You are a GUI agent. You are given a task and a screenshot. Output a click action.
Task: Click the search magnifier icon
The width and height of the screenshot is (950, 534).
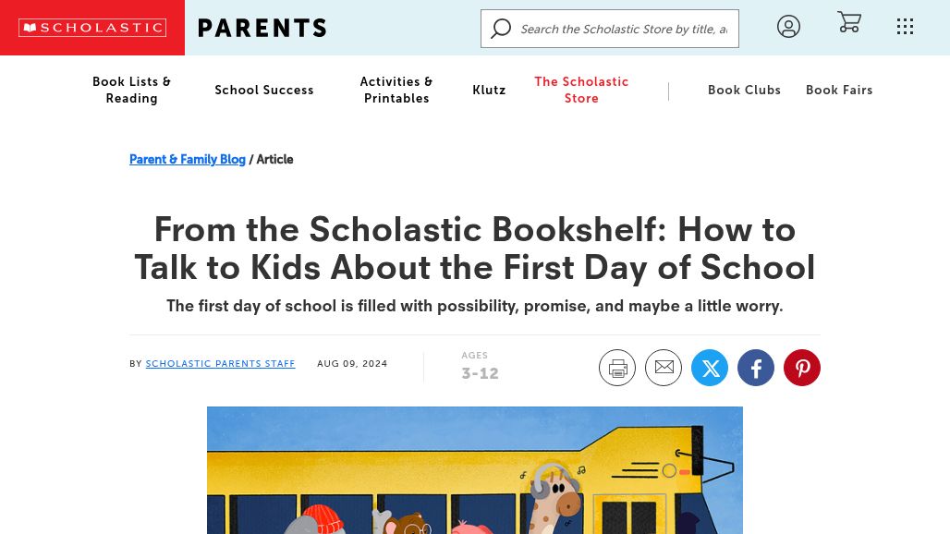coord(501,29)
